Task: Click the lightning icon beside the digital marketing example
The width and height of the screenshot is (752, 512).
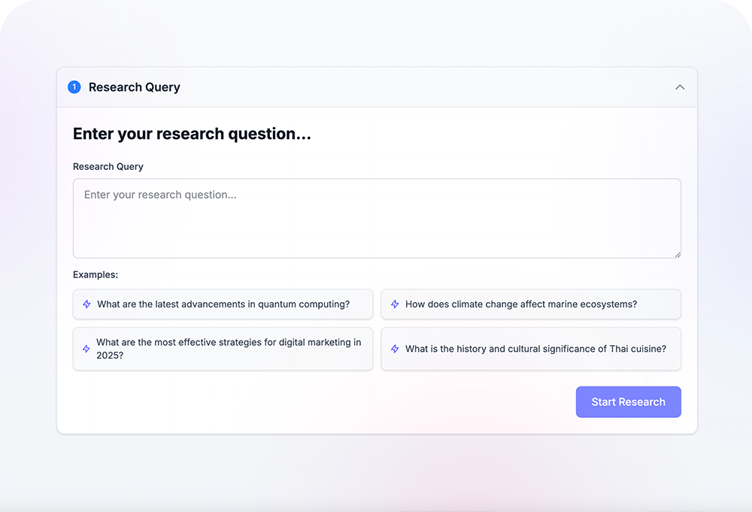Action: (85, 348)
